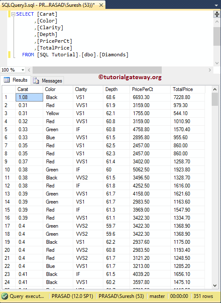Open the active files dropdown arrow
Image resolution: width=221 pixels, height=303 pixels.
[216, 6]
